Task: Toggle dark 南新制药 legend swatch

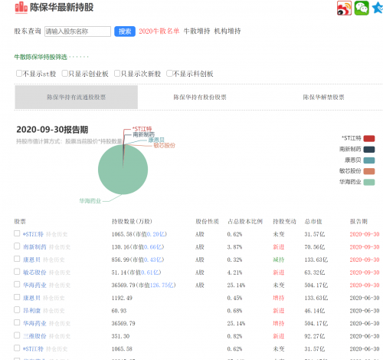Action: pyautogui.click(x=369, y=150)
